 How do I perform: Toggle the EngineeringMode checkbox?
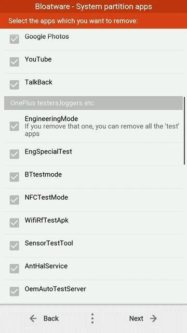point(15,126)
